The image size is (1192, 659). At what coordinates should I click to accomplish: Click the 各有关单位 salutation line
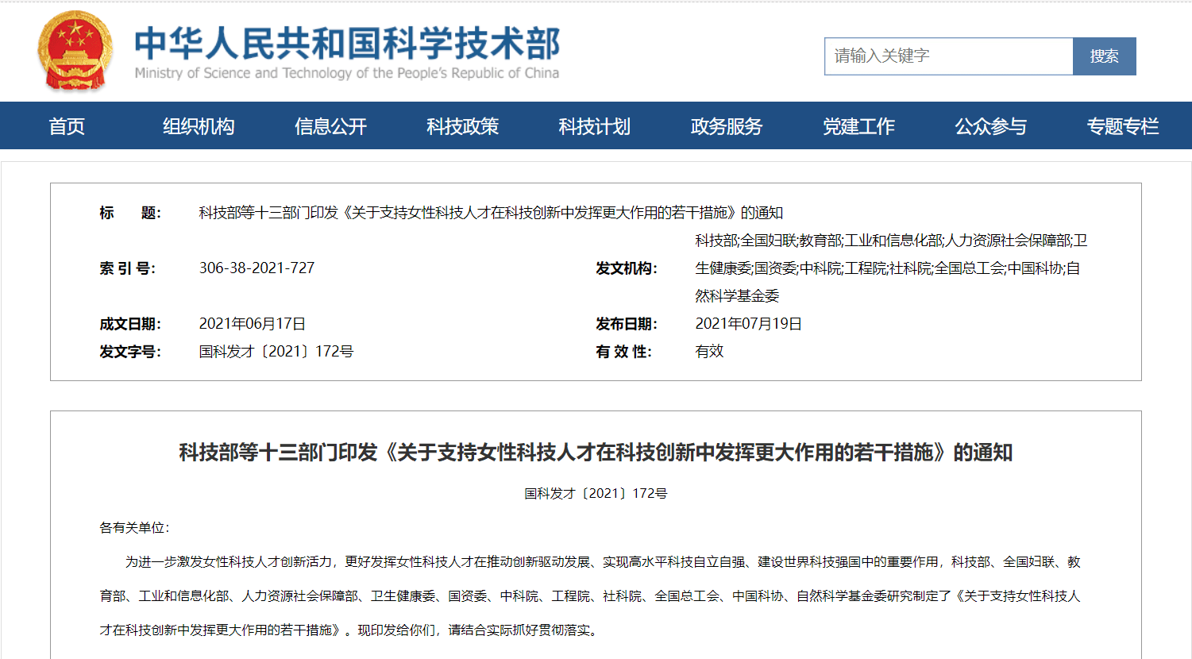(134, 528)
